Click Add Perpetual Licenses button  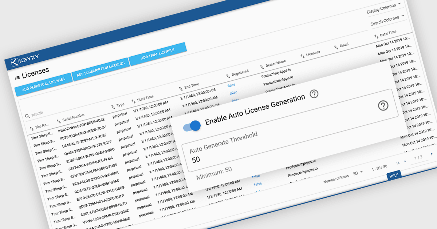click(43, 84)
